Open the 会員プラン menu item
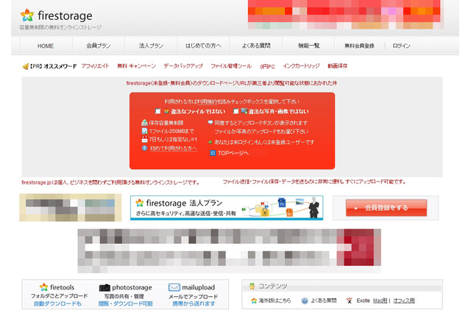 click(x=99, y=46)
